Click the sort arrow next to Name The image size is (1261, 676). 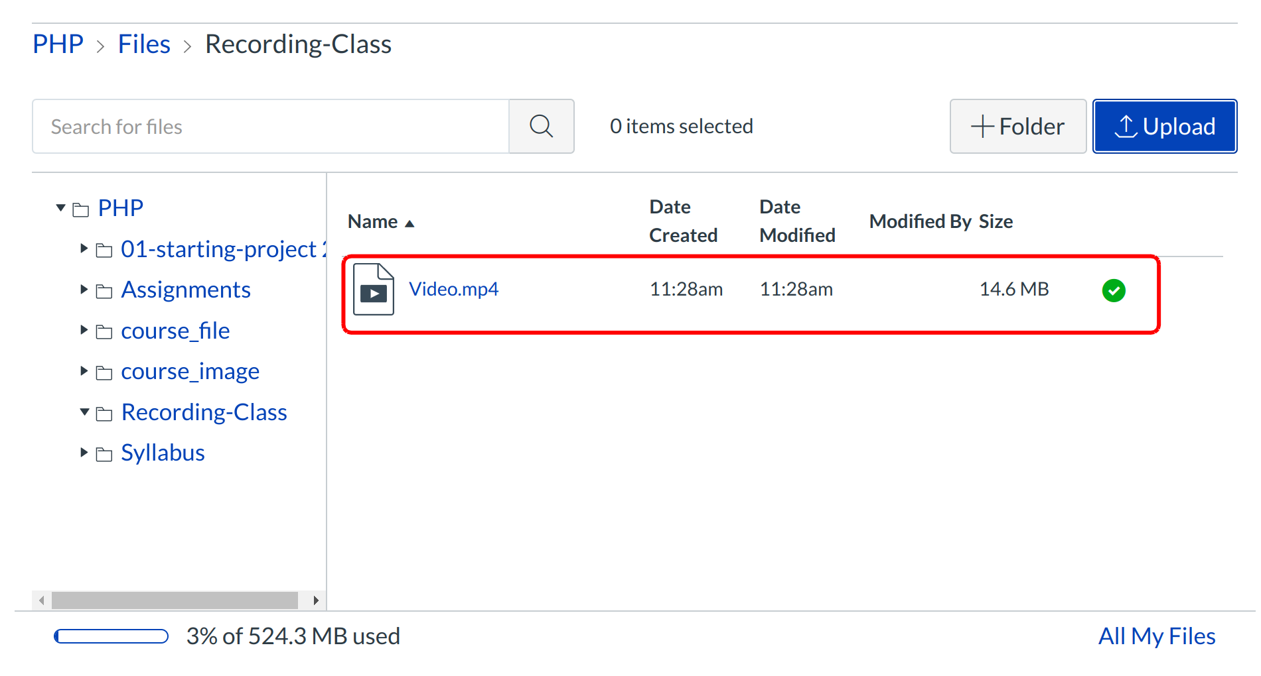(408, 223)
